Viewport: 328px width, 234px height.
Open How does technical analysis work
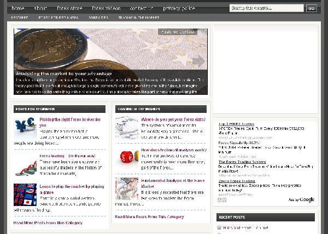coord(174,150)
